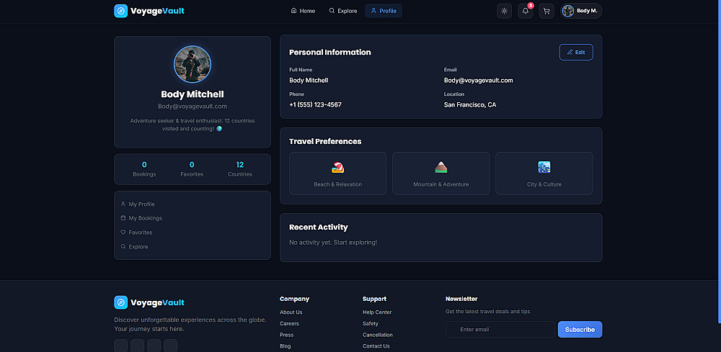This screenshot has width=721, height=352.
Task: Toggle the light/dark theme sun icon
Action: click(505, 11)
